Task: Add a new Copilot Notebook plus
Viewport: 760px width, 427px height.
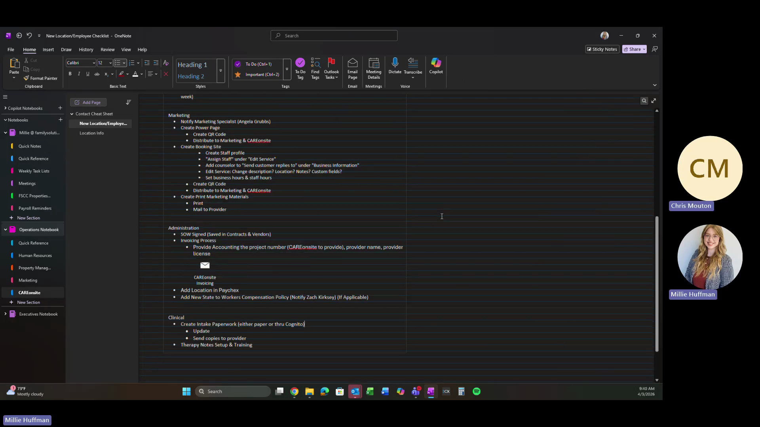Action: click(60, 108)
